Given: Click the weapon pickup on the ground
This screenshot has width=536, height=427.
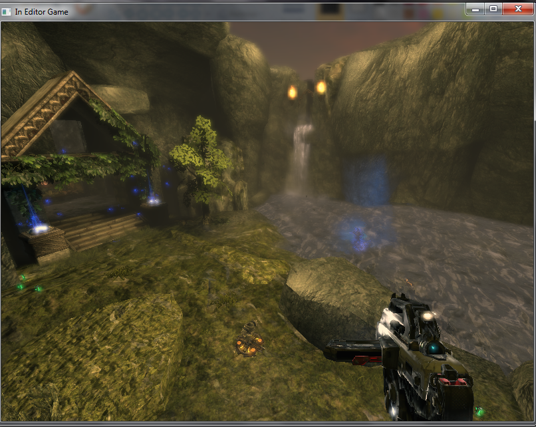Looking at the screenshot, I should 249,340.
